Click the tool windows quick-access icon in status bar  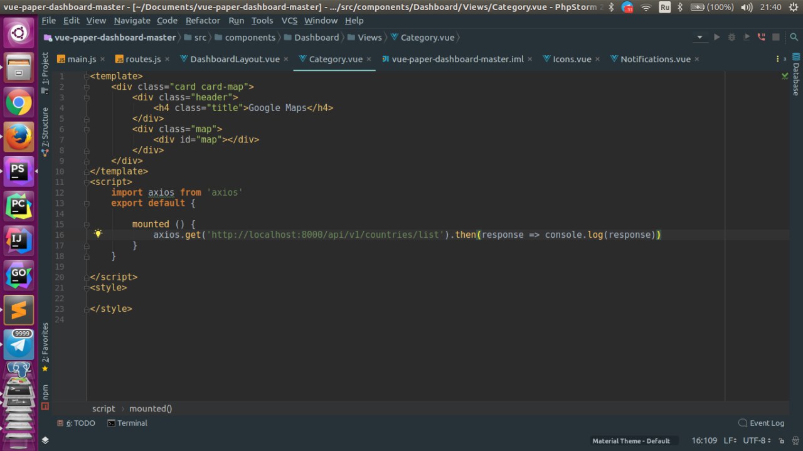[45, 440]
